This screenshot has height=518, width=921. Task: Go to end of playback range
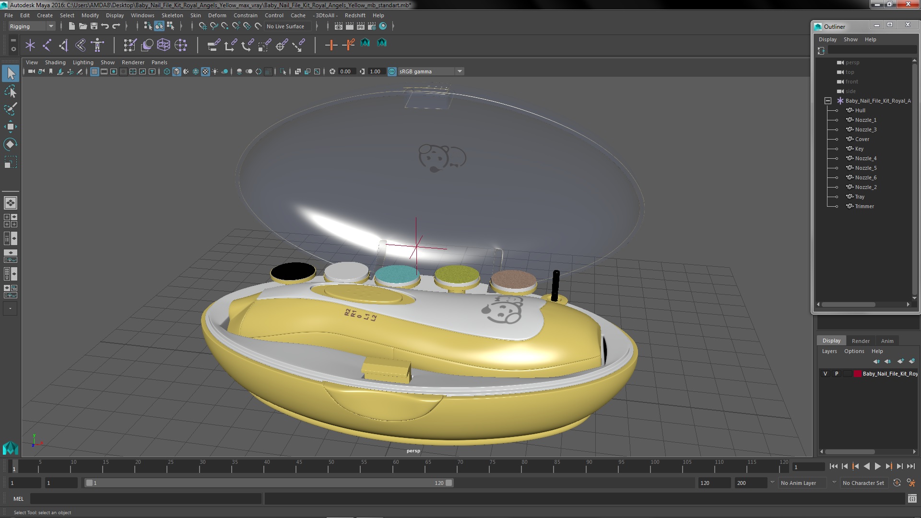click(911, 466)
